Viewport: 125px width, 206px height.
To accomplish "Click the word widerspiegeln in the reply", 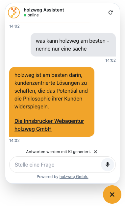I will (32, 106).
